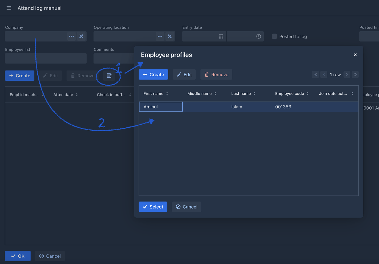Click Create in Attend log manual
The image size is (379, 264).
[19, 75]
